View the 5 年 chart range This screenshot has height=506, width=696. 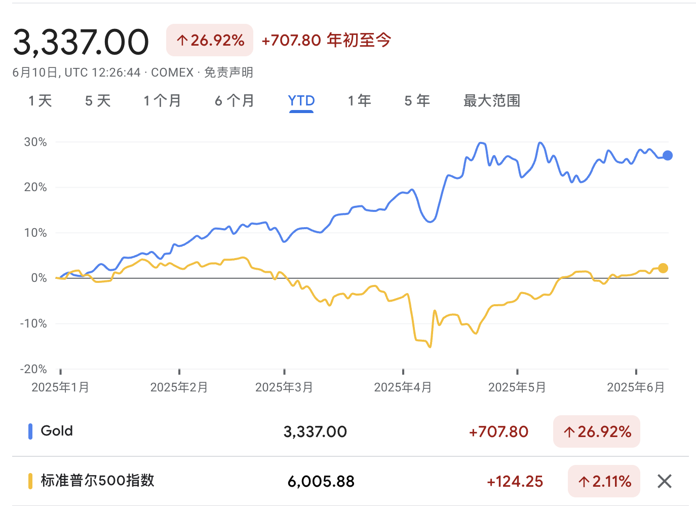coord(417,101)
